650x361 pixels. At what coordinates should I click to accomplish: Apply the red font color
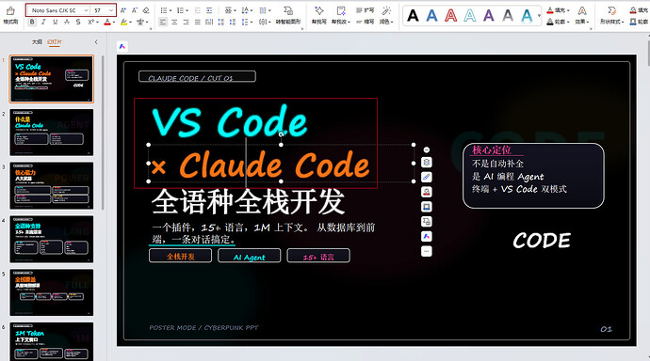(x=107, y=22)
